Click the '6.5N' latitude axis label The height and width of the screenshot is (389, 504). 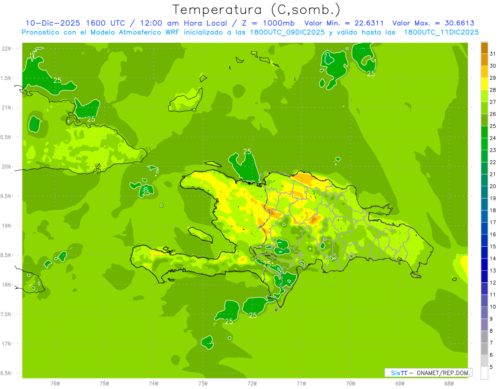pyautogui.click(x=6, y=373)
